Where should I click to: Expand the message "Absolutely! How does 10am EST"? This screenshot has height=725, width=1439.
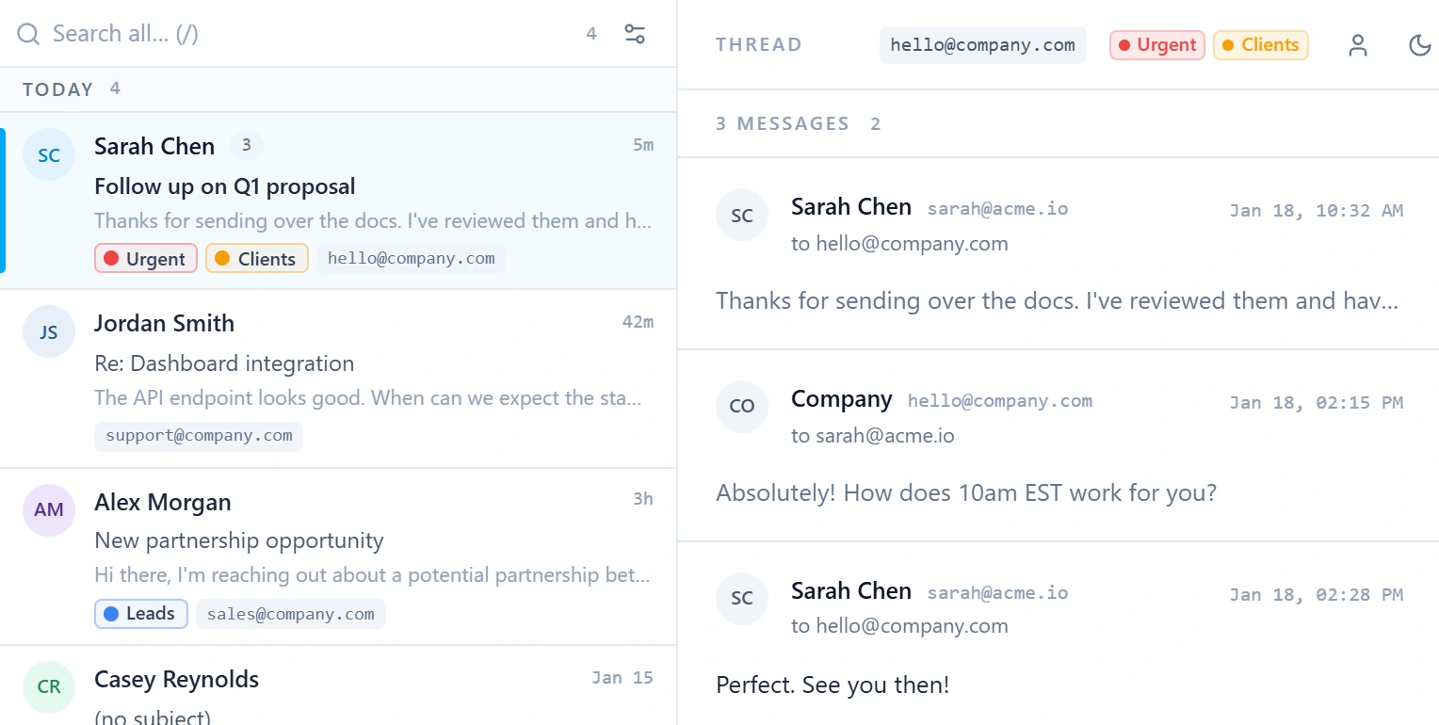point(1059,445)
